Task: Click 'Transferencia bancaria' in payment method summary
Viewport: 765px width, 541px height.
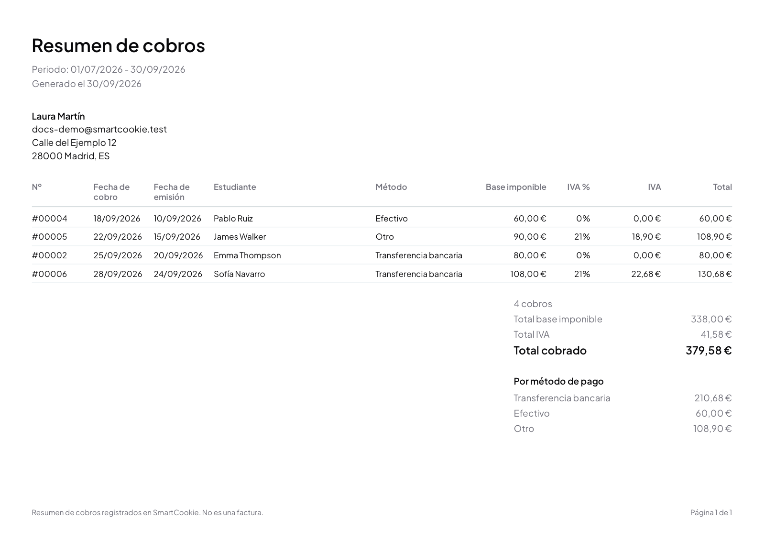Action: point(562,398)
